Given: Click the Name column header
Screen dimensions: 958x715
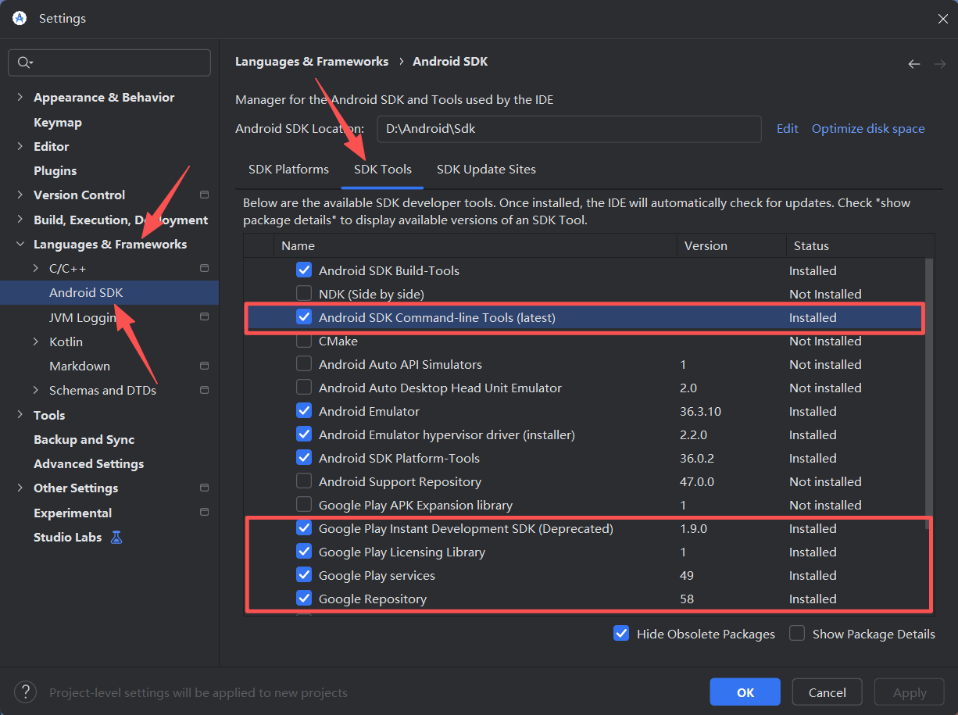Looking at the screenshot, I should [x=475, y=245].
